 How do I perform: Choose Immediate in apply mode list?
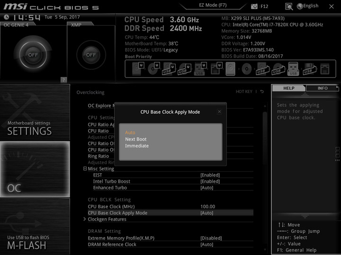coord(137,146)
